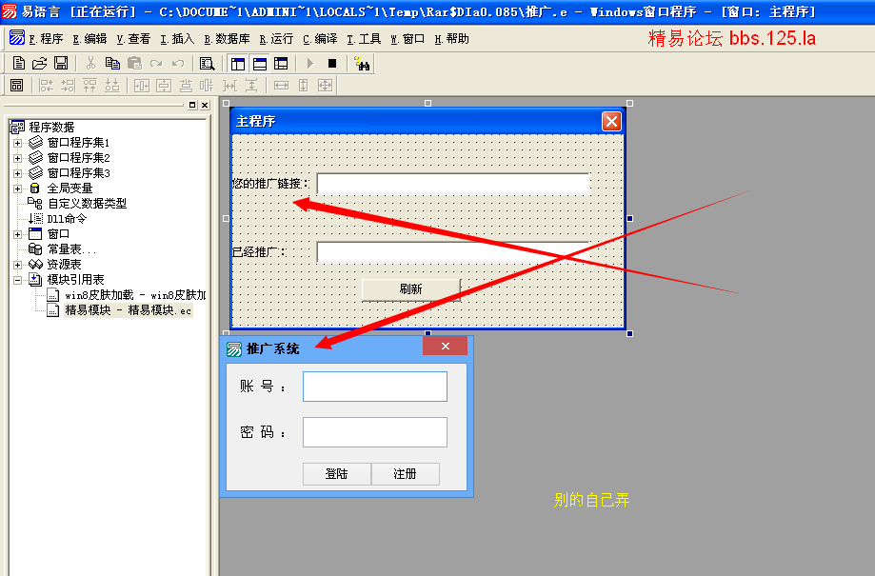The width and height of the screenshot is (875, 576).
Task: Select the align top edges icon
Action: point(89,86)
